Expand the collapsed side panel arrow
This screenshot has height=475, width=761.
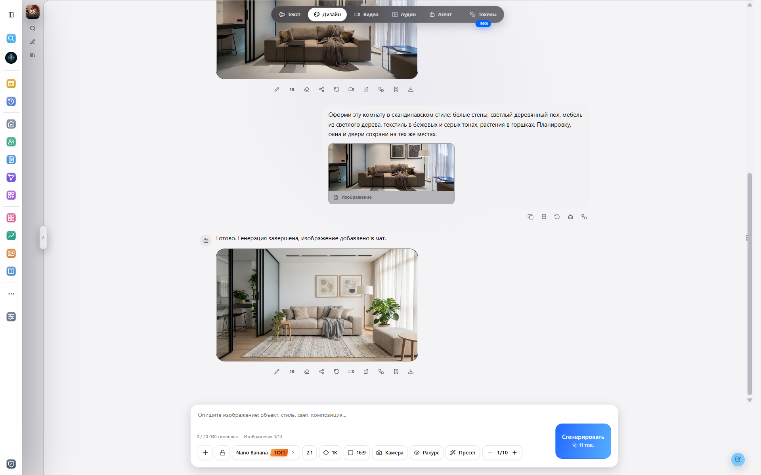click(43, 237)
